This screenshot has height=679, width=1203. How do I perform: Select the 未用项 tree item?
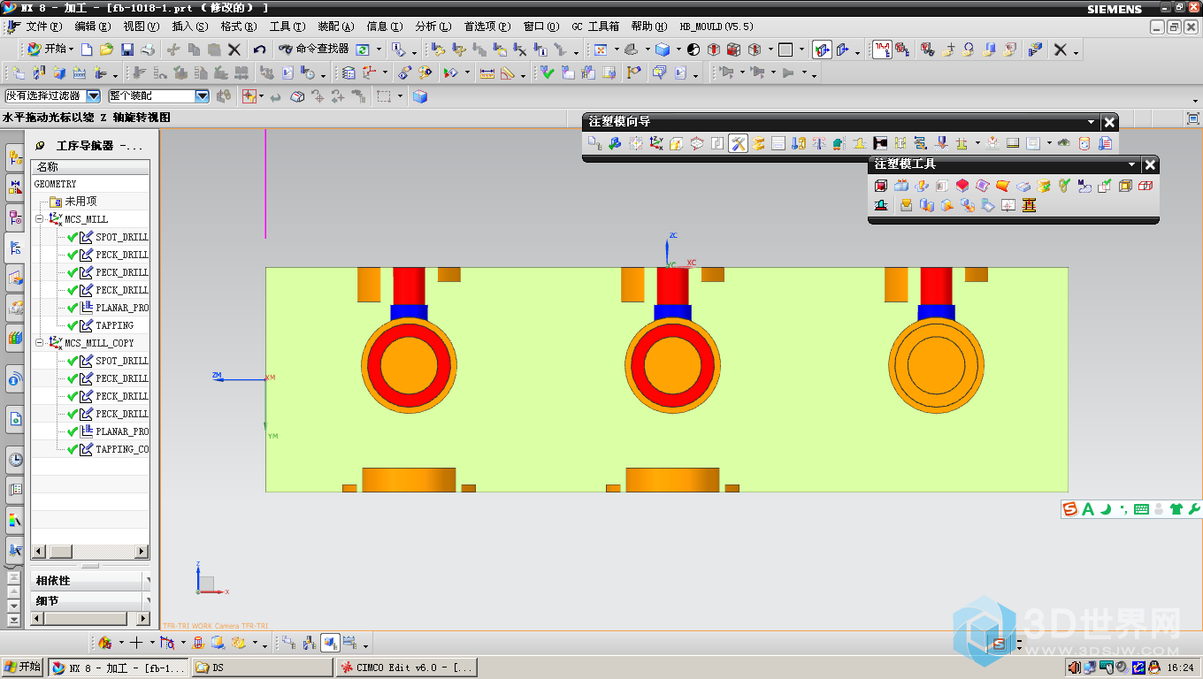73,202
